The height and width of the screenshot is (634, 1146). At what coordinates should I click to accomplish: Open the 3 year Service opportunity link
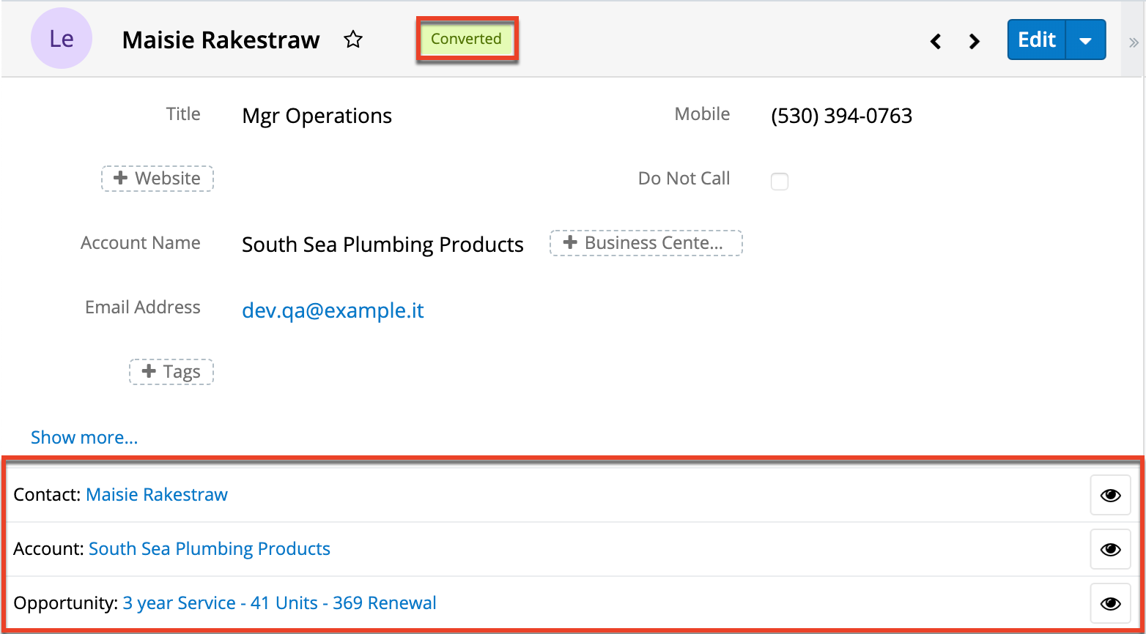pyautogui.click(x=279, y=603)
